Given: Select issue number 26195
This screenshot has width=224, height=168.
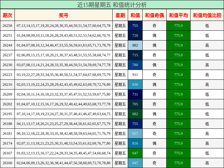Looking at the screenshot, I should click(8, 114).
